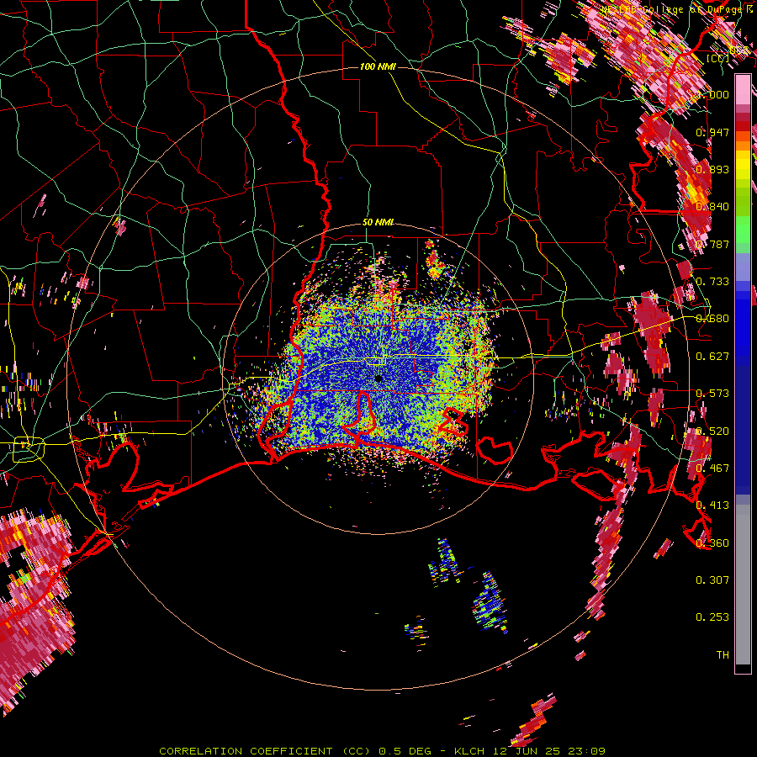Click the black radar site dot at center
Viewport: 757px width, 757px height.
click(378, 379)
